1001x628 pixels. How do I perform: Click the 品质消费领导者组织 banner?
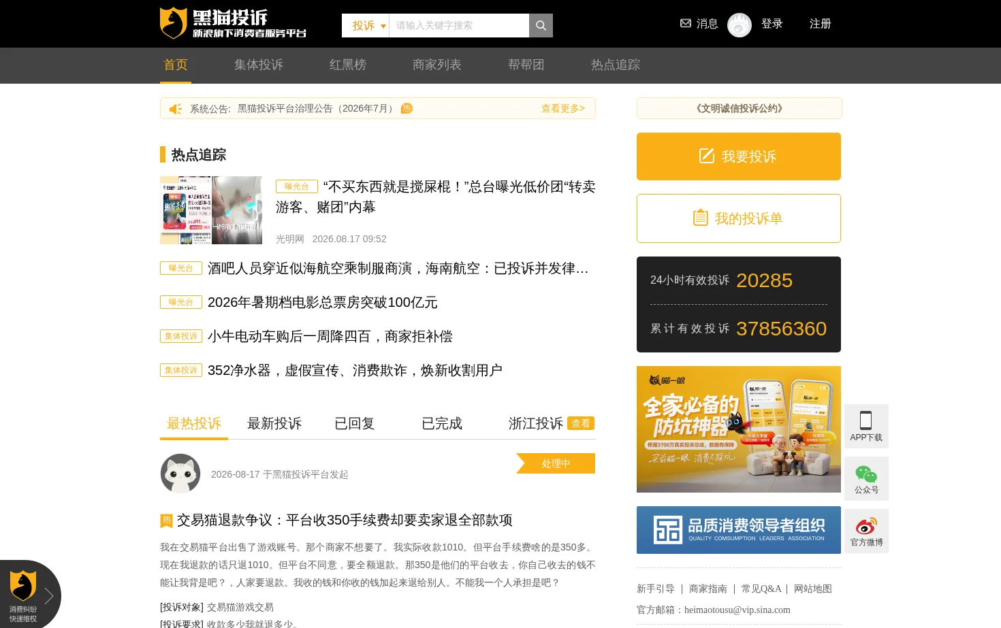(x=739, y=530)
